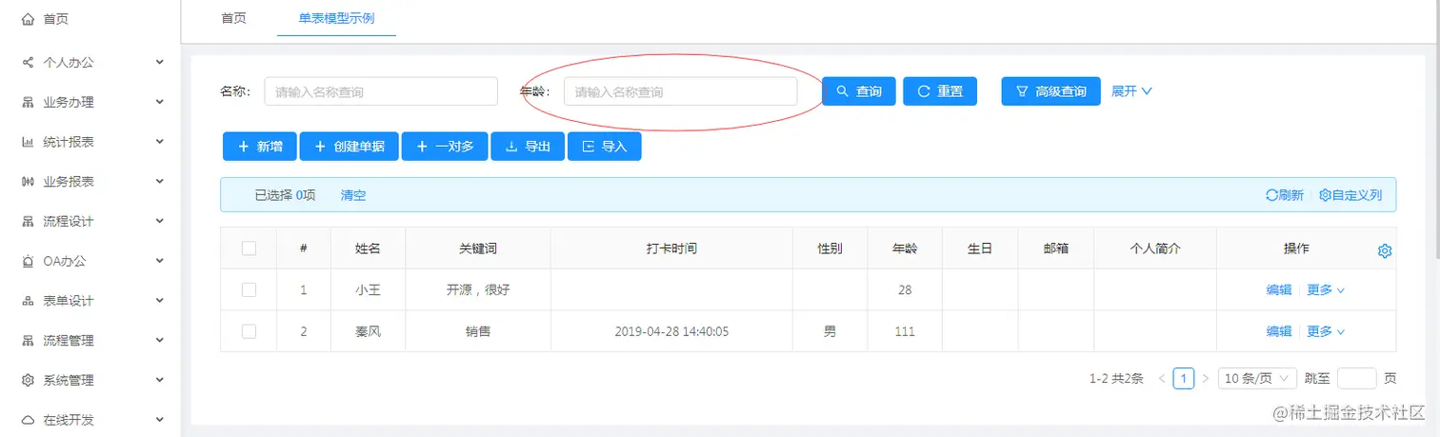Select the 单表模型示例 tab

pyautogui.click(x=336, y=18)
